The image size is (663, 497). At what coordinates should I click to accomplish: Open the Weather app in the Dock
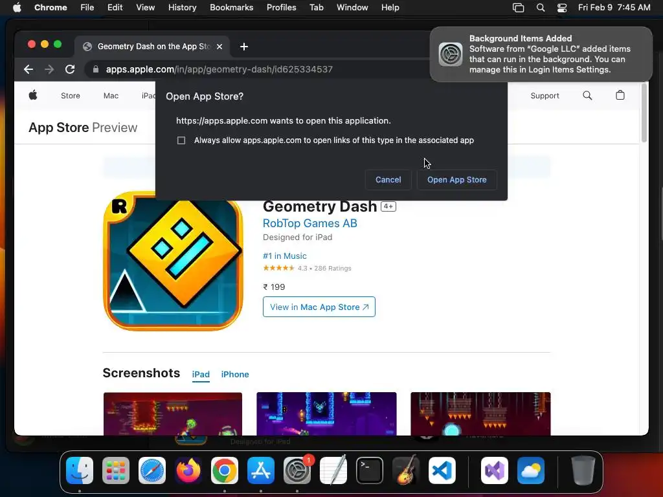point(531,470)
